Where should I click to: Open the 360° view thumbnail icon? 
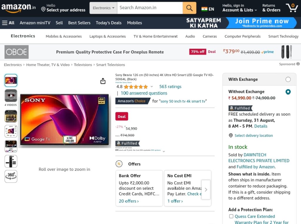point(11,176)
